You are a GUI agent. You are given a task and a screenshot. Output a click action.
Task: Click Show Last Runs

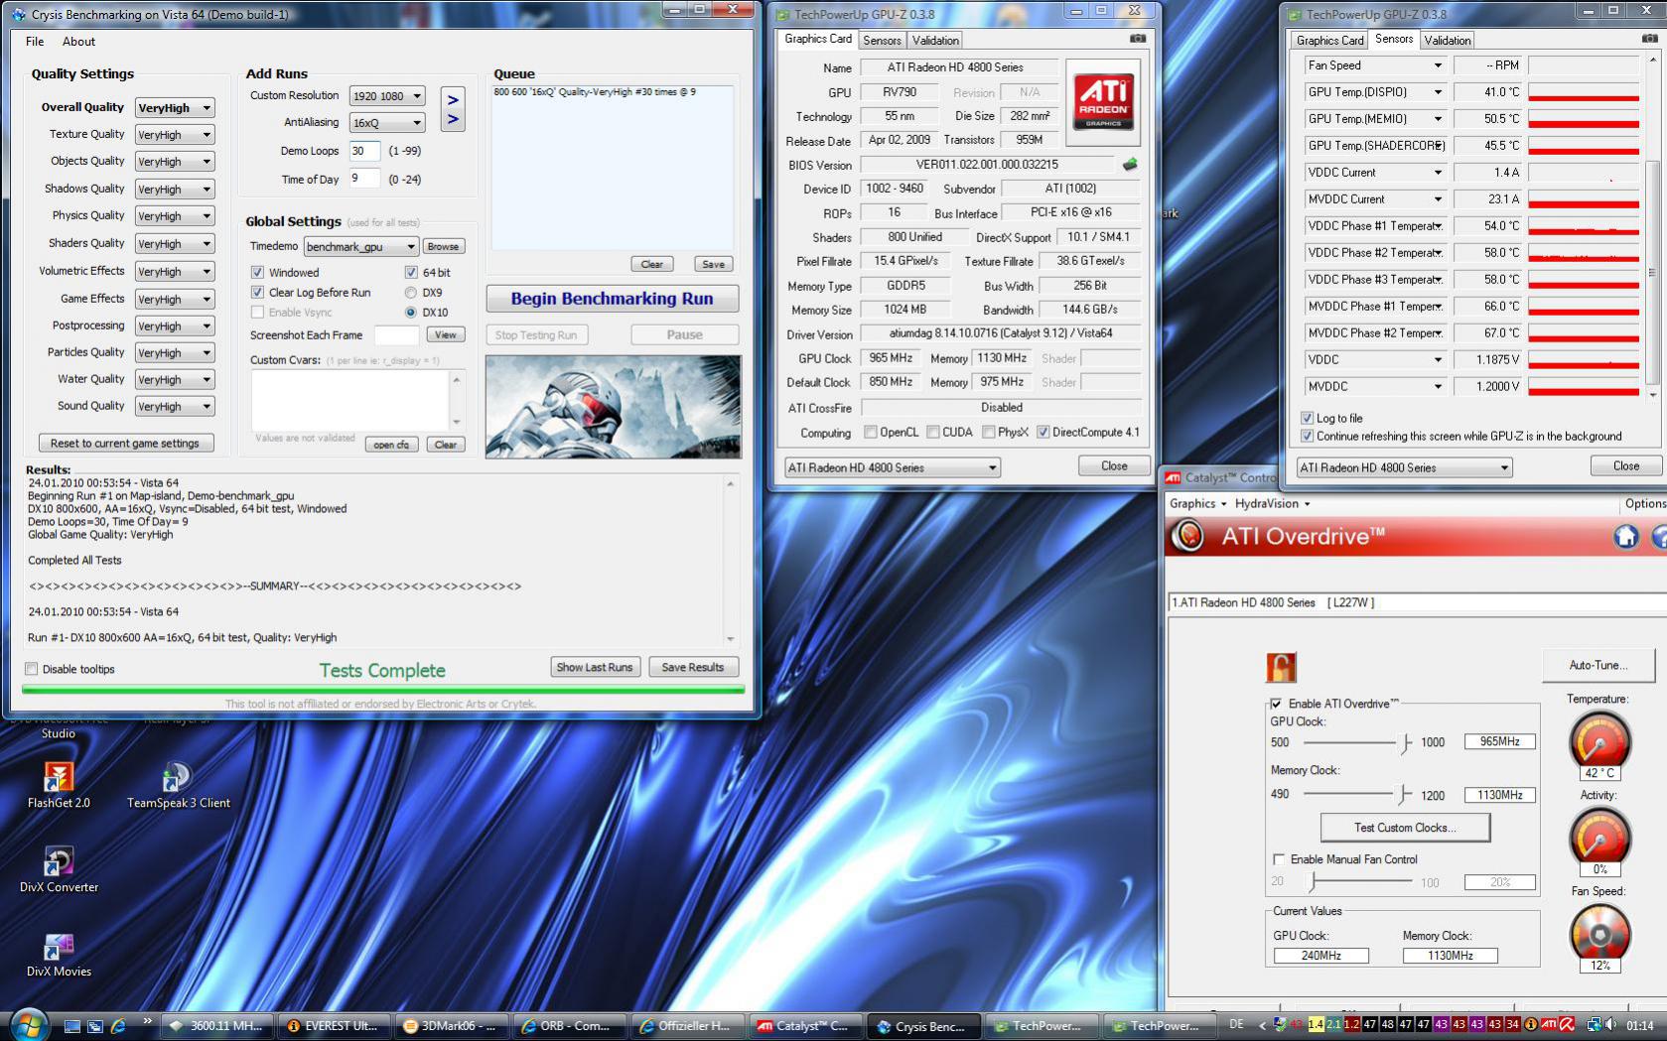tap(595, 667)
